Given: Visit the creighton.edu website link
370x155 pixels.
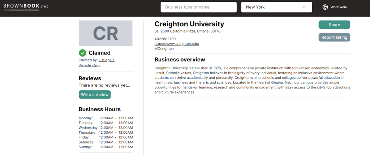Looking at the screenshot, I should point(177,44).
